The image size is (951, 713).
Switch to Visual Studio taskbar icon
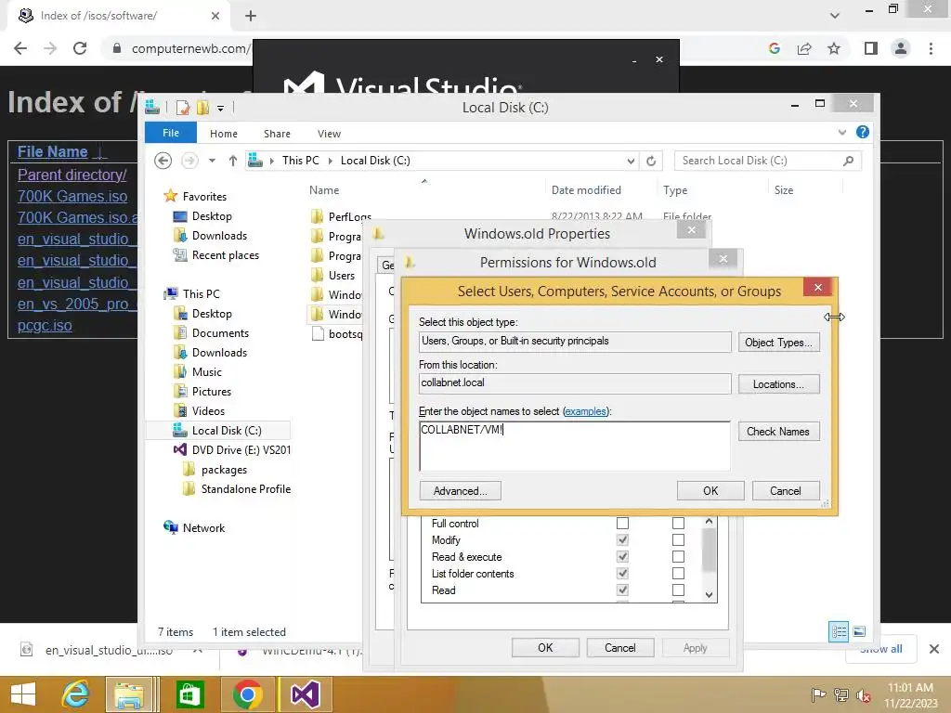coord(305,694)
